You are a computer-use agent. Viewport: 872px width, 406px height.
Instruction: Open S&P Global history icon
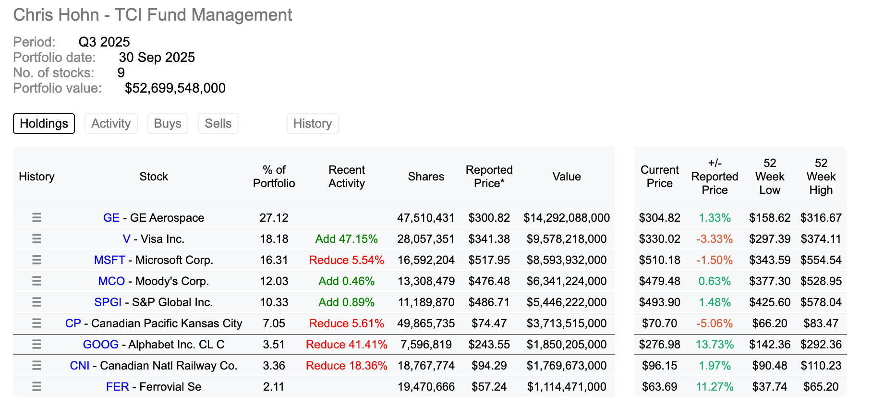click(x=36, y=302)
